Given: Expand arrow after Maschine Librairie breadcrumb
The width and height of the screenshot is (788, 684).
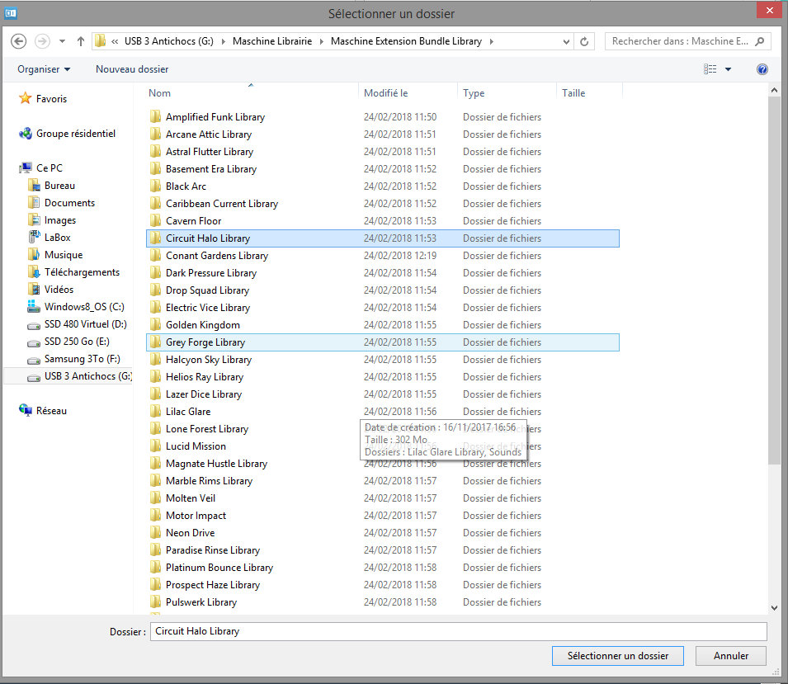Looking at the screenshot, I should click(x=322, y=41).
